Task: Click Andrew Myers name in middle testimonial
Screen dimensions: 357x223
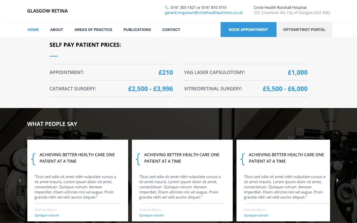Action: coord(150,210)
